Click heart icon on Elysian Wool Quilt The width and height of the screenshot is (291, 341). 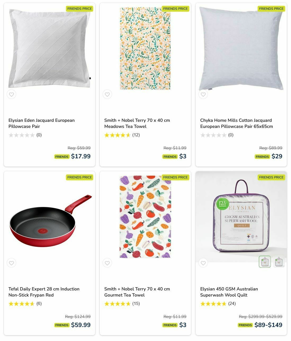point(203,263)
